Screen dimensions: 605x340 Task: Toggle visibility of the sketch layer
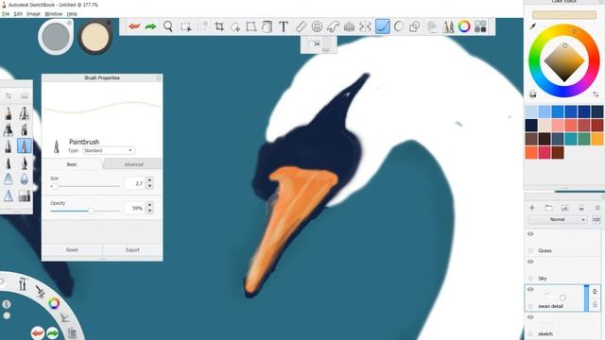point(530,317)
